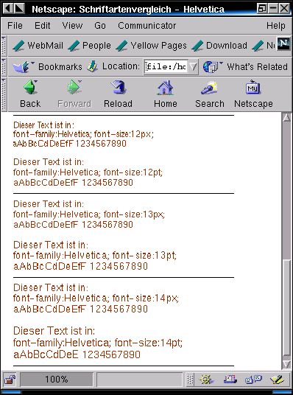Open the Edit menu

tap(43, 26)
